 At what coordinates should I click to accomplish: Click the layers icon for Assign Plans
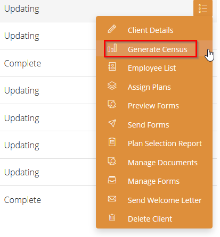112,86
